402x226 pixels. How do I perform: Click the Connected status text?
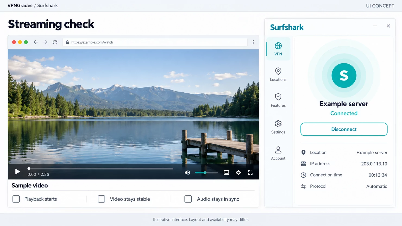point(344,113)
